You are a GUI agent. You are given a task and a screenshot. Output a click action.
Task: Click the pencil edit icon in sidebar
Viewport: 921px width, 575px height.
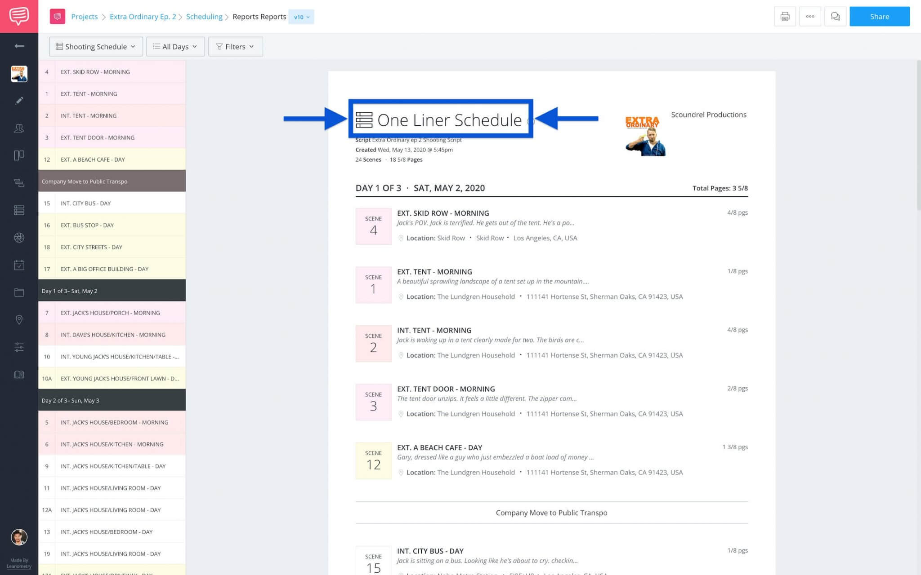click(19, 101)
